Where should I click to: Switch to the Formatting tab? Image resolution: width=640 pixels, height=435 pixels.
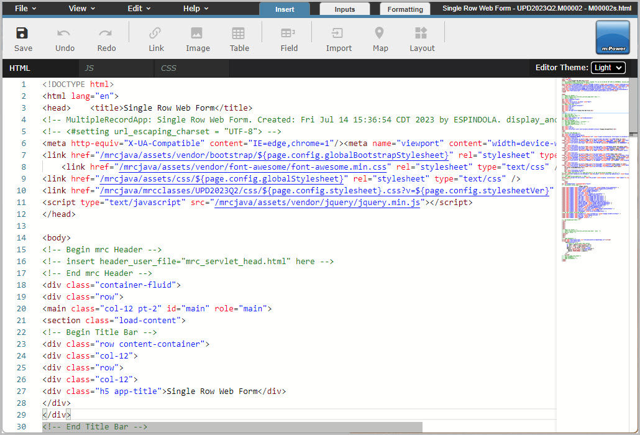point(405,9)
